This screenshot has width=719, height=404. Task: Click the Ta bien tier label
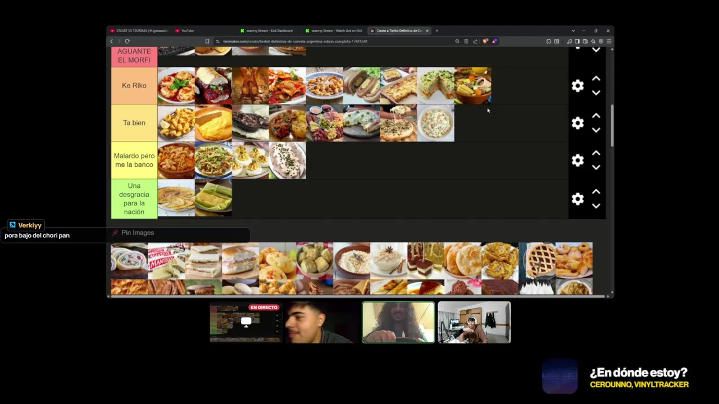(134, 123)
